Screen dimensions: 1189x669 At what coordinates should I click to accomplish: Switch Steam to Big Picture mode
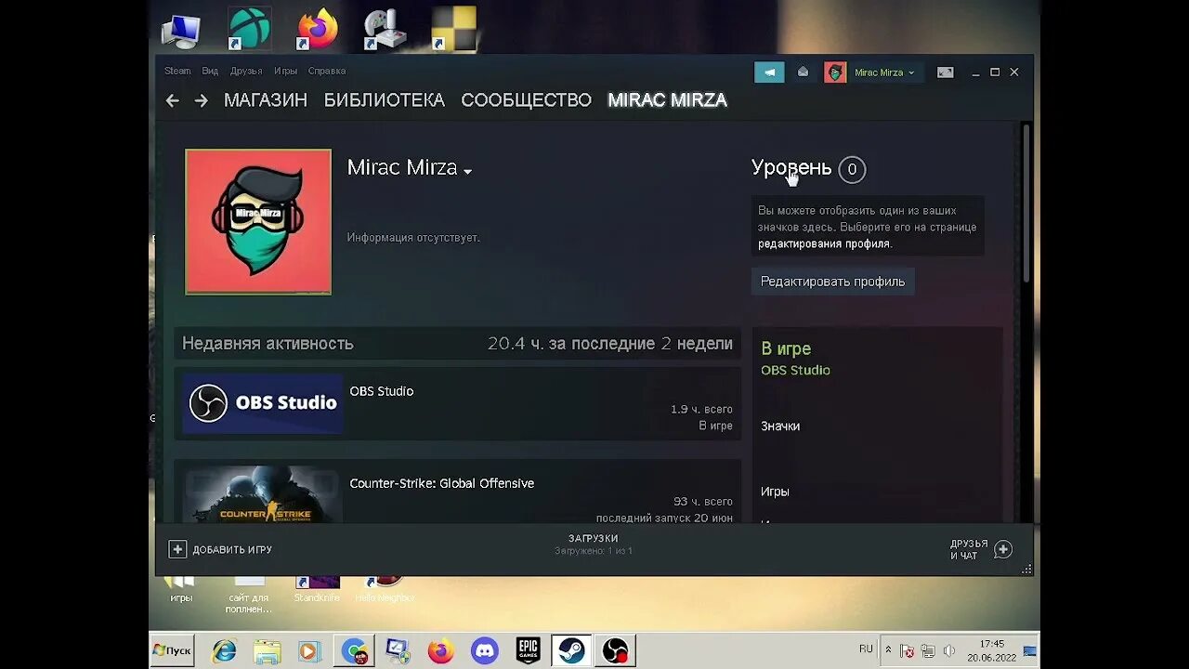[946, 72]
